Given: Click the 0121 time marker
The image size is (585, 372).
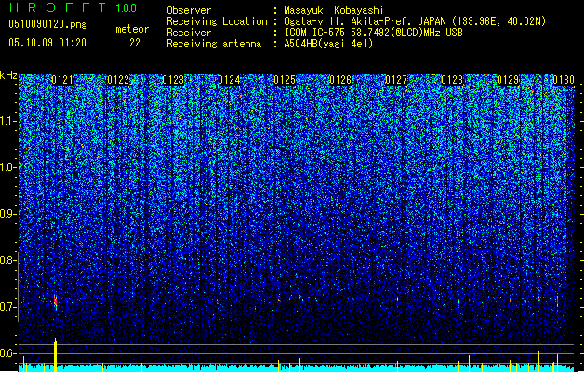Looking at the screenshot, I should click(x=62, y=80).
